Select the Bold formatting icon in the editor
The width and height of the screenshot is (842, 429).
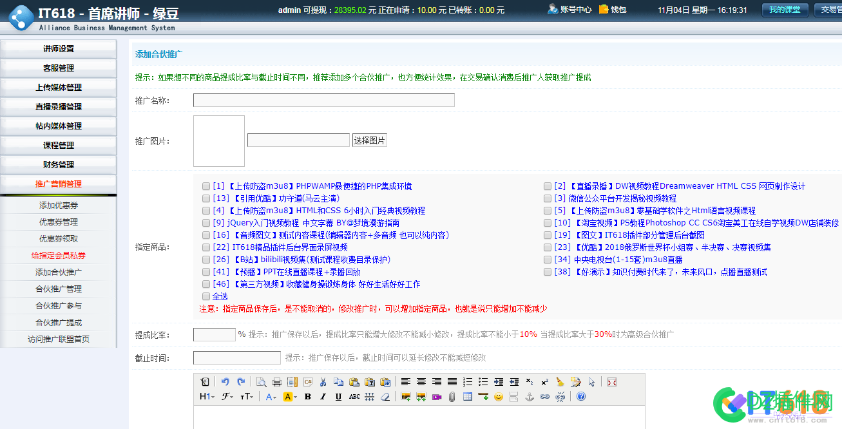[307, 397]
